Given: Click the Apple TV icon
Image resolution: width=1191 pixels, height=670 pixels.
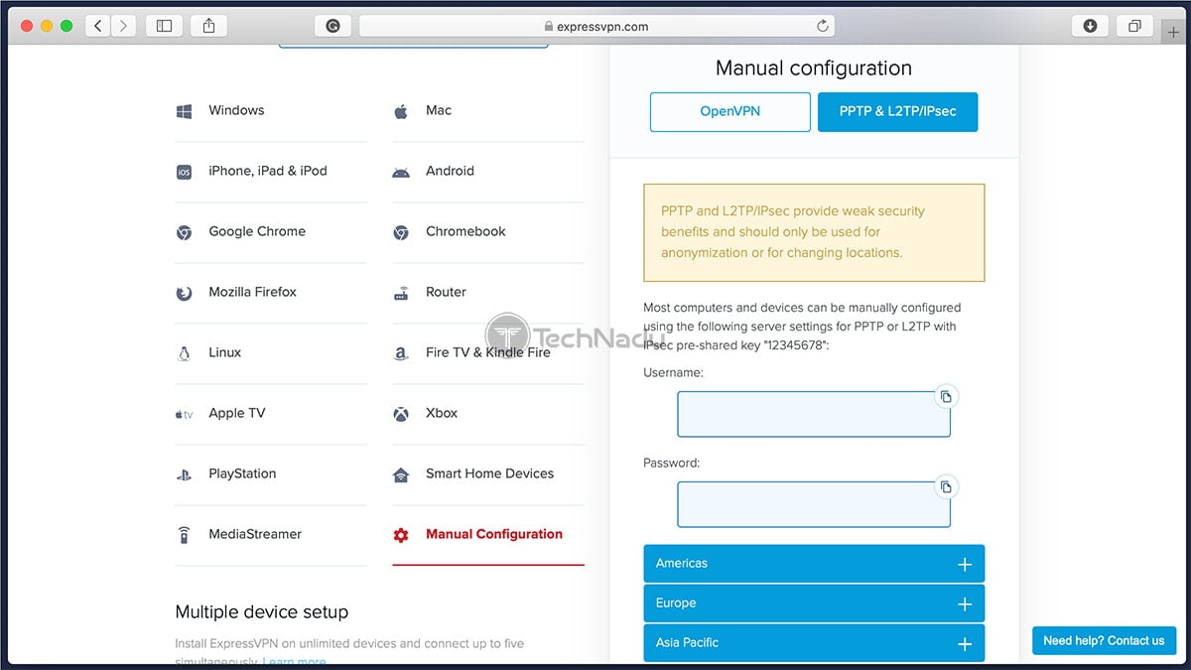Looking at the screenshot, I should 184,414.
